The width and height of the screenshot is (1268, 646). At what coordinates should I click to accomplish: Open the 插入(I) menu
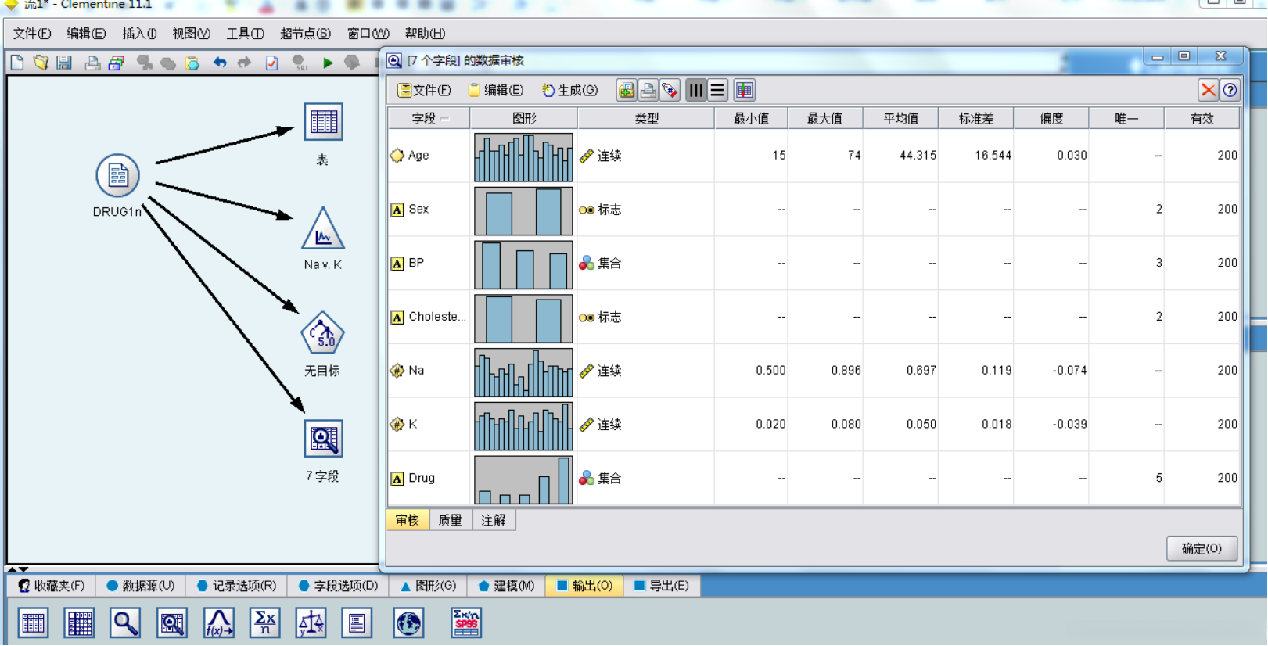tap(139, 34)
